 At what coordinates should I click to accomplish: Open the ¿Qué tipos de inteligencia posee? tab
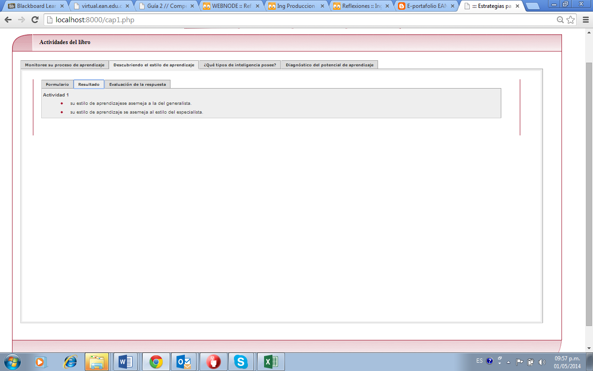240,65
